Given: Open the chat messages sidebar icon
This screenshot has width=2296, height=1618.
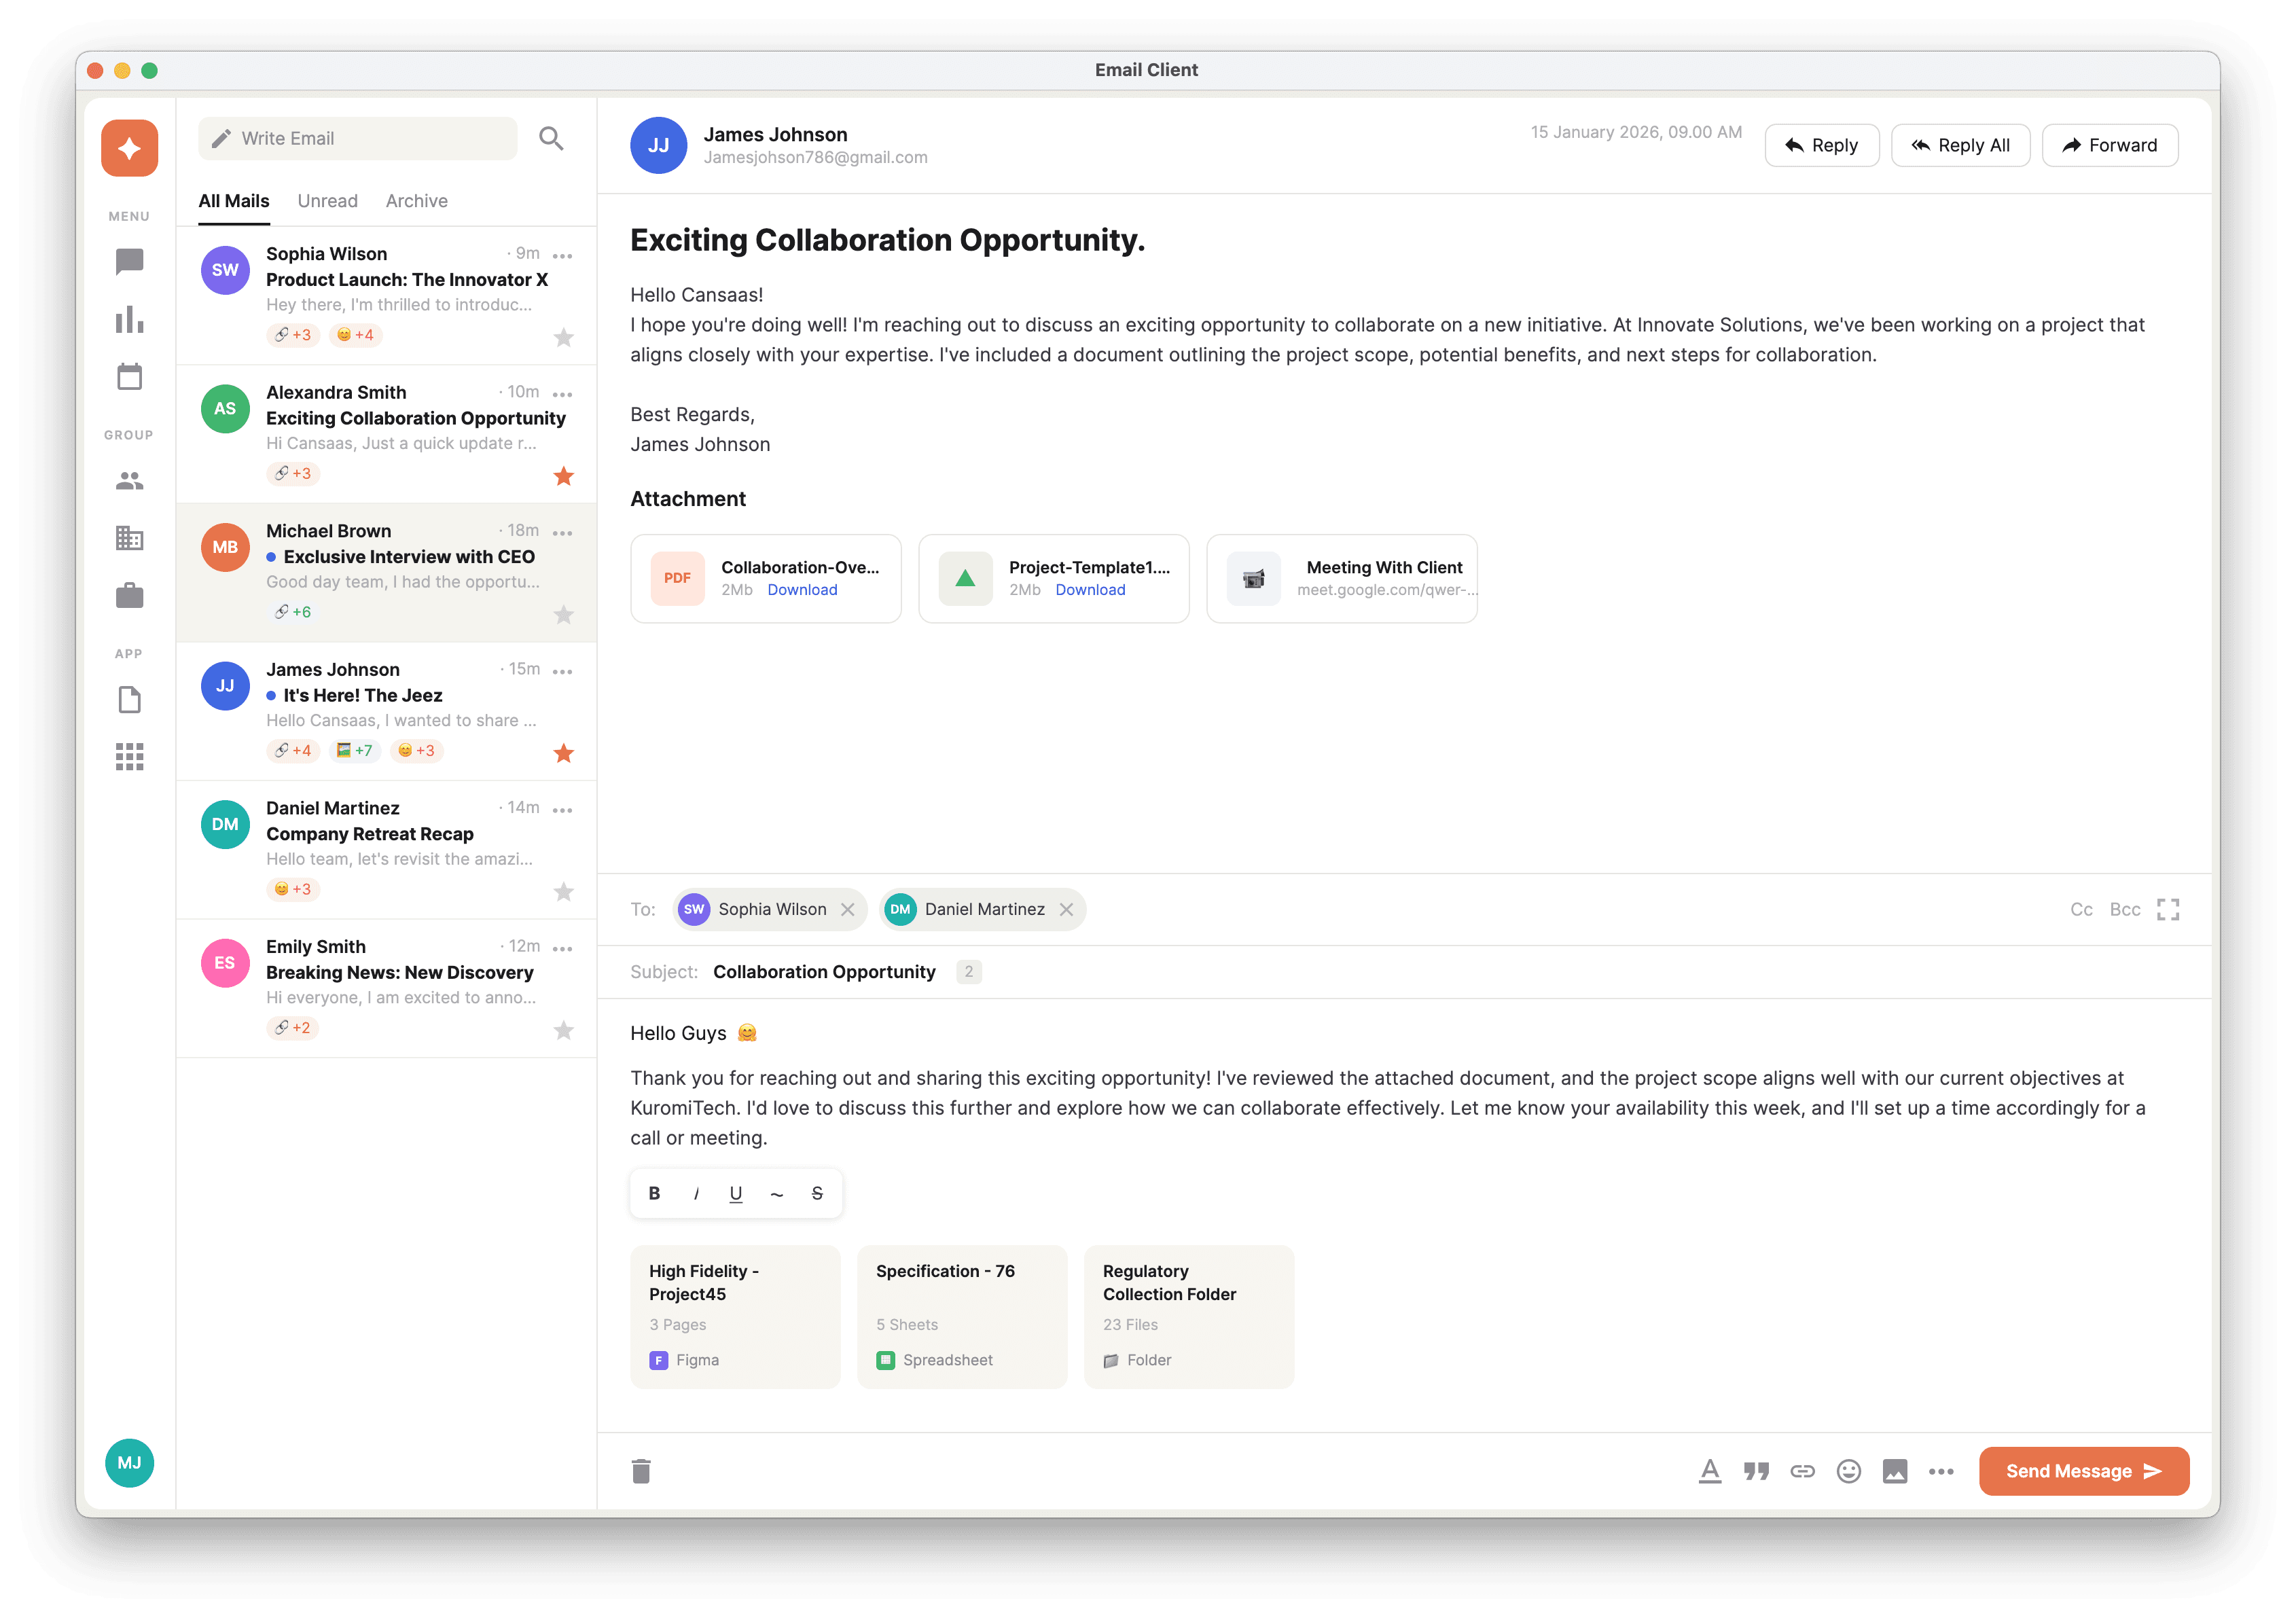Looking at the screenshot, I should coord(129,262).
